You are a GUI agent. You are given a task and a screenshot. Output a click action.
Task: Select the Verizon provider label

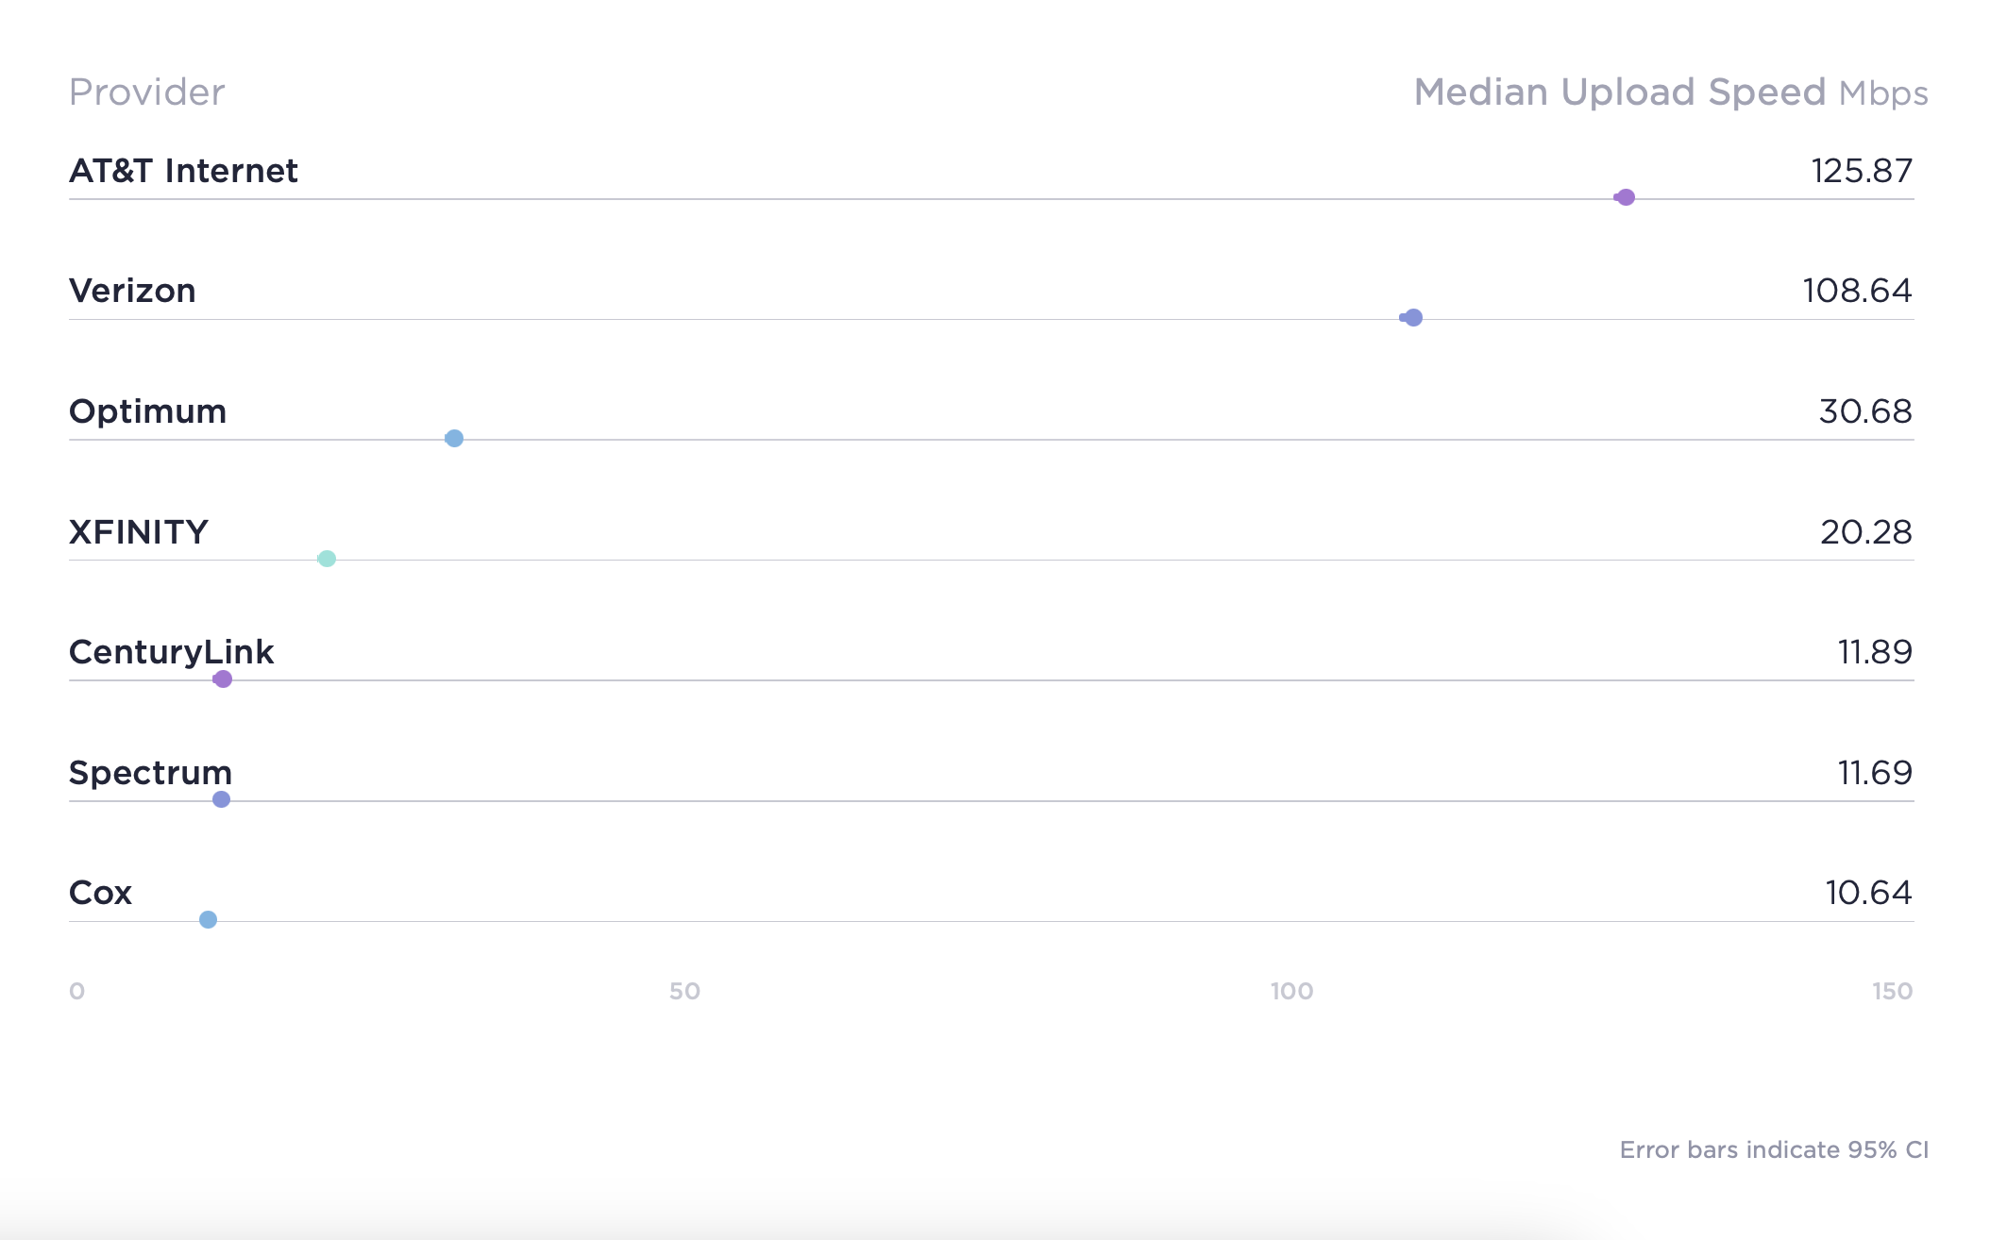tap(132, 291)
